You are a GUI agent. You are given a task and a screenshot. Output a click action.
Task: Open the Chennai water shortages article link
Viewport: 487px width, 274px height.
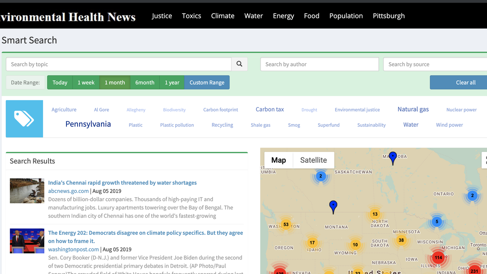point(122,182)
